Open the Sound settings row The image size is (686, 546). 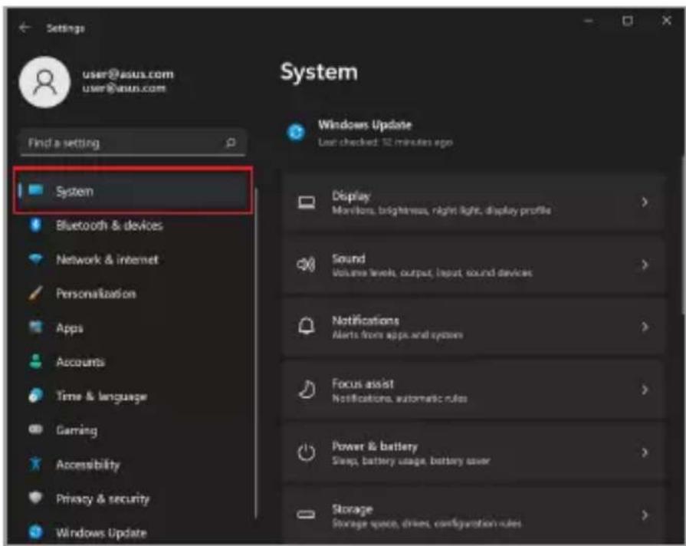[x=474, y=265]
